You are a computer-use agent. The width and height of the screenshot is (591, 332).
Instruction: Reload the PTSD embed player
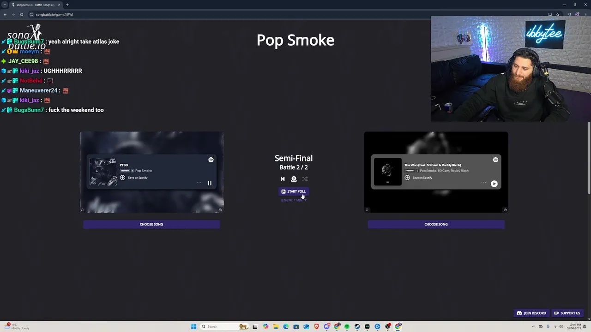(x=82, y=210)
